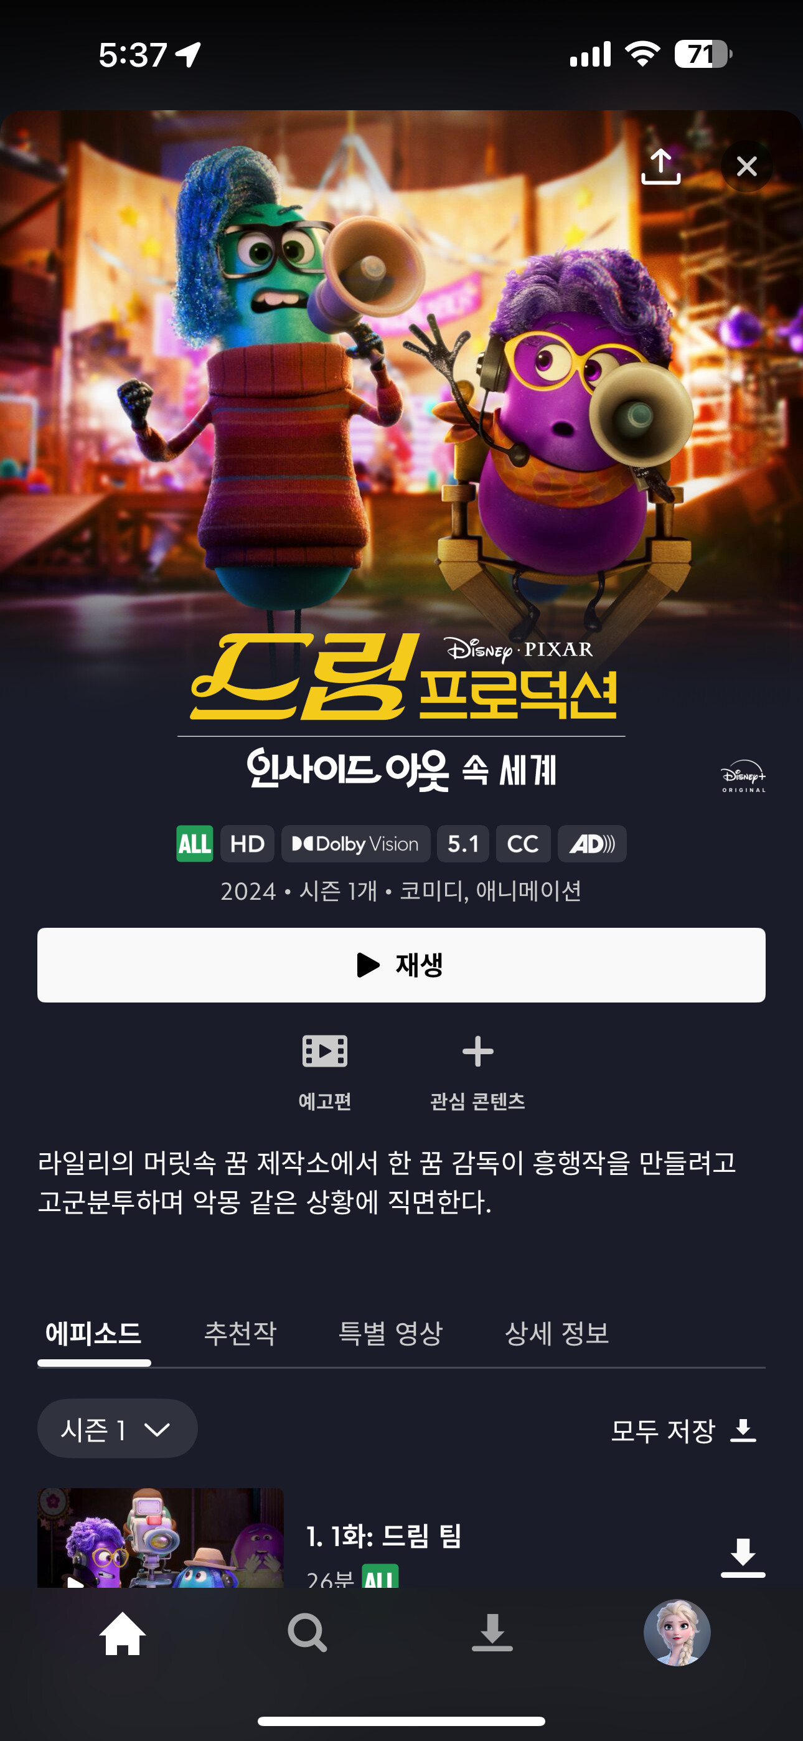Screen dimensions: 803x1741
Task: Switch to the 추천작 tab
Action: [240, 1333]
